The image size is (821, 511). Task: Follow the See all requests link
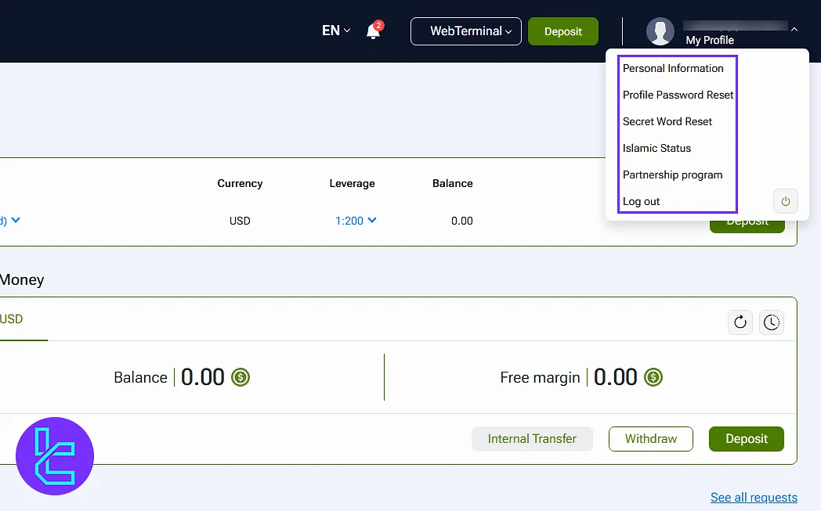754,497
